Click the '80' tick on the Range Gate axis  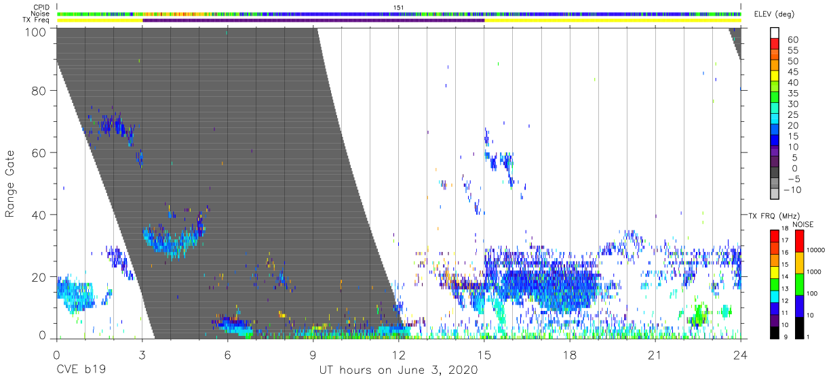click(x=39, y=90)
